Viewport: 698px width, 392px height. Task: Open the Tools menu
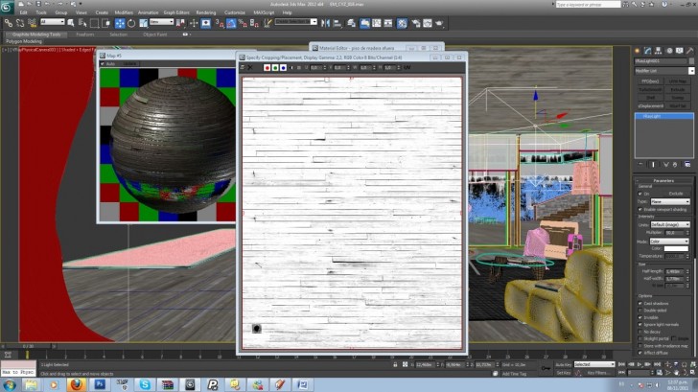pos(41,12)
